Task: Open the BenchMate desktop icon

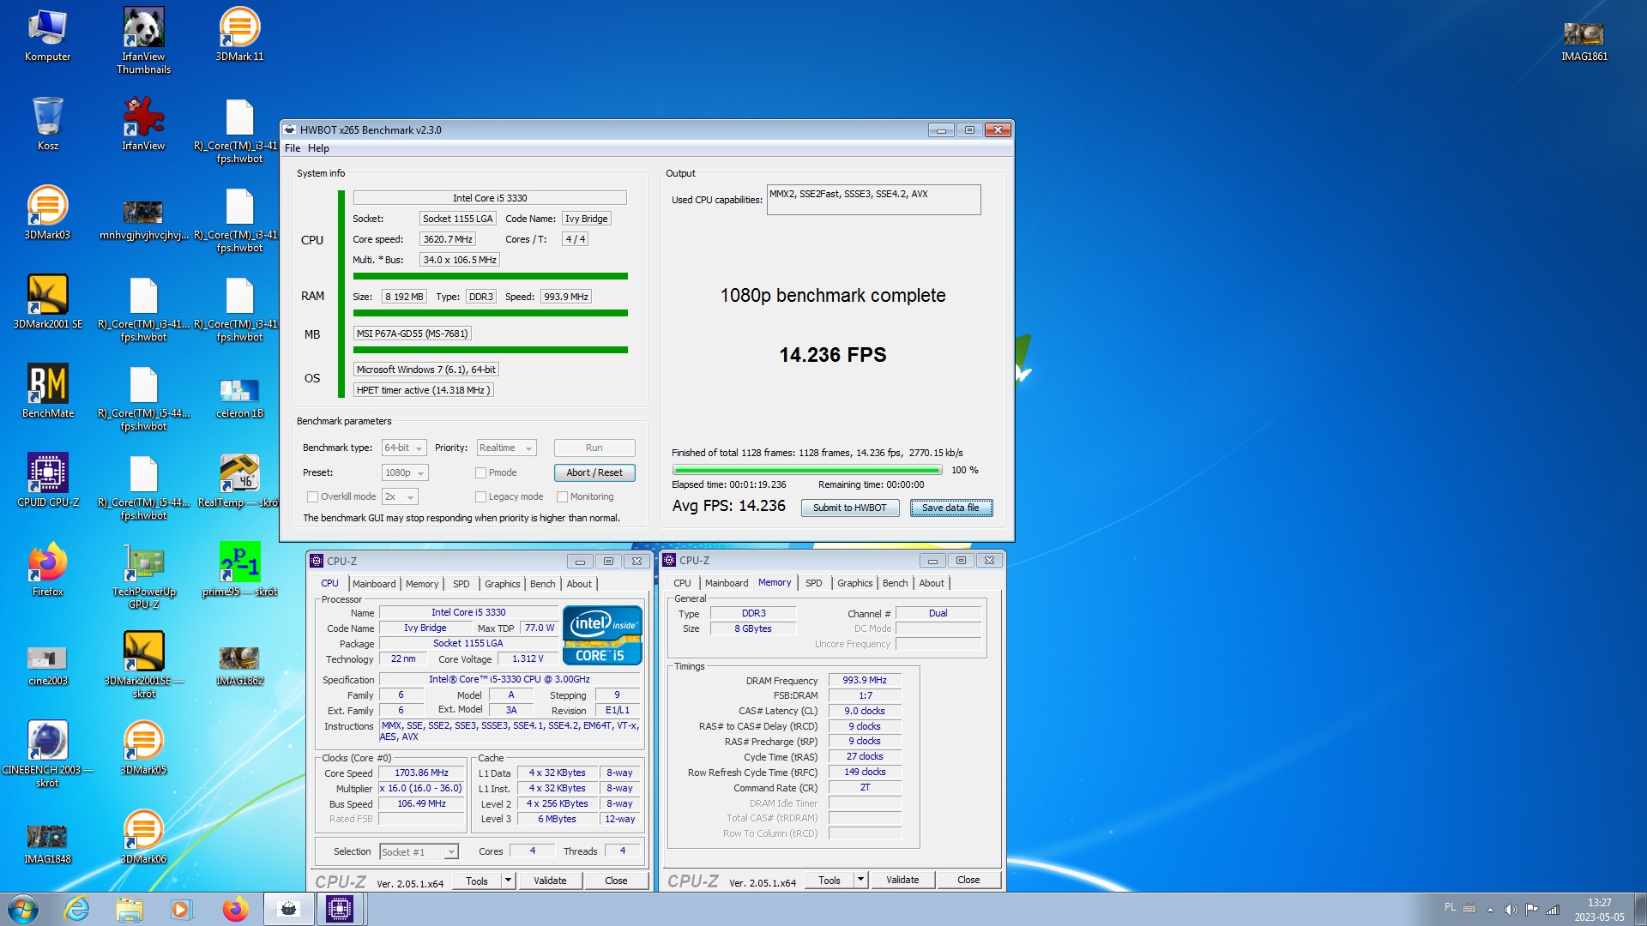Action: [47, 392]
